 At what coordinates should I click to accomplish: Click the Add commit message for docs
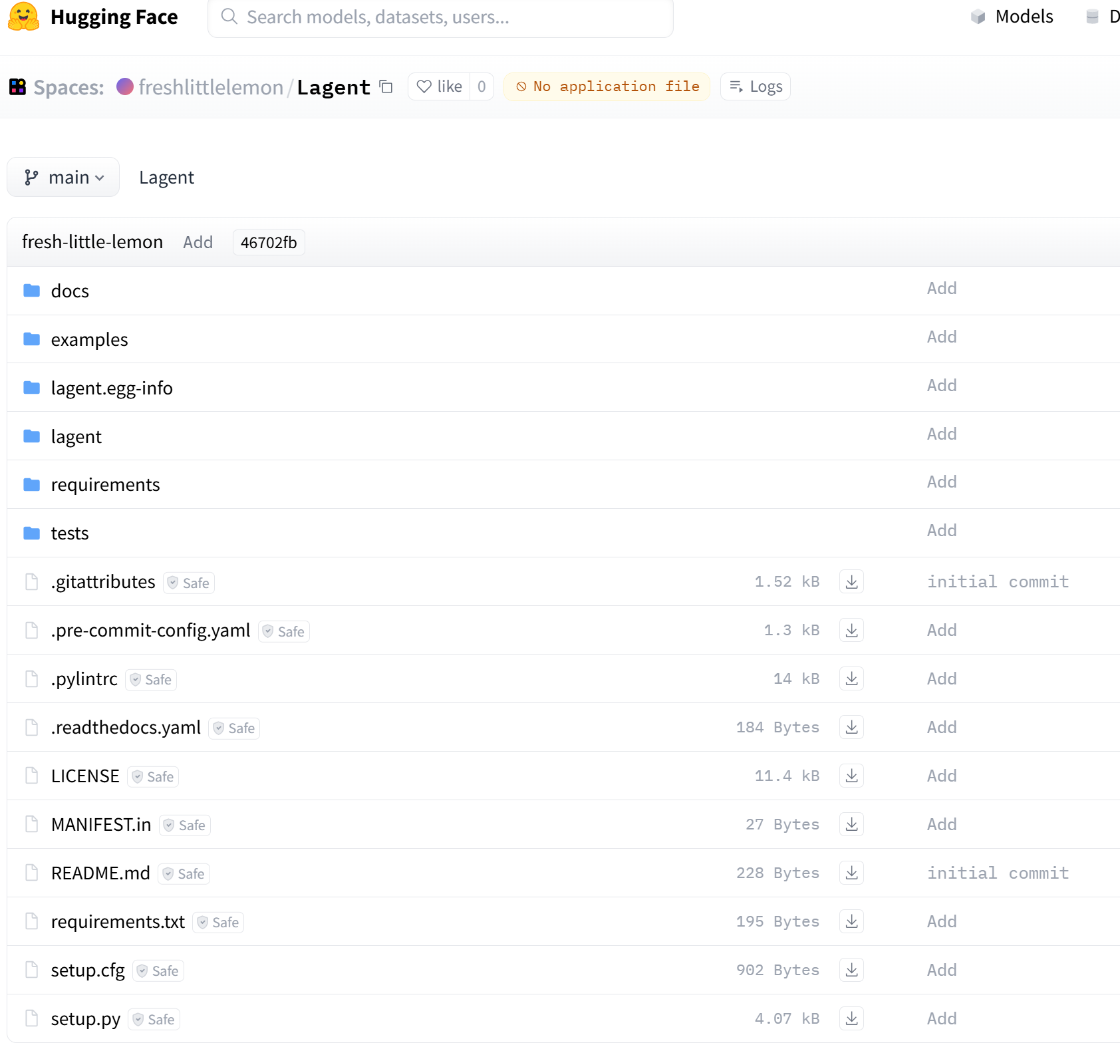pyautogui.click(x=942, y=288)
